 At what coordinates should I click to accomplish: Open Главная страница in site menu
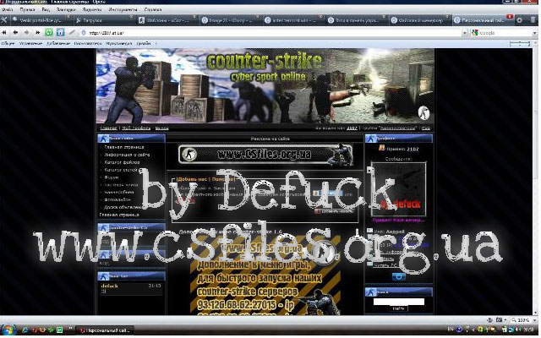click(x=124, y=147)
